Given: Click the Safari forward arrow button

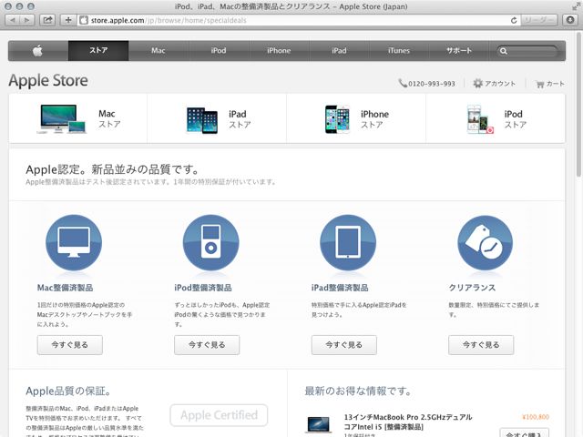Looking at the screenshot, I should point(27,20).
